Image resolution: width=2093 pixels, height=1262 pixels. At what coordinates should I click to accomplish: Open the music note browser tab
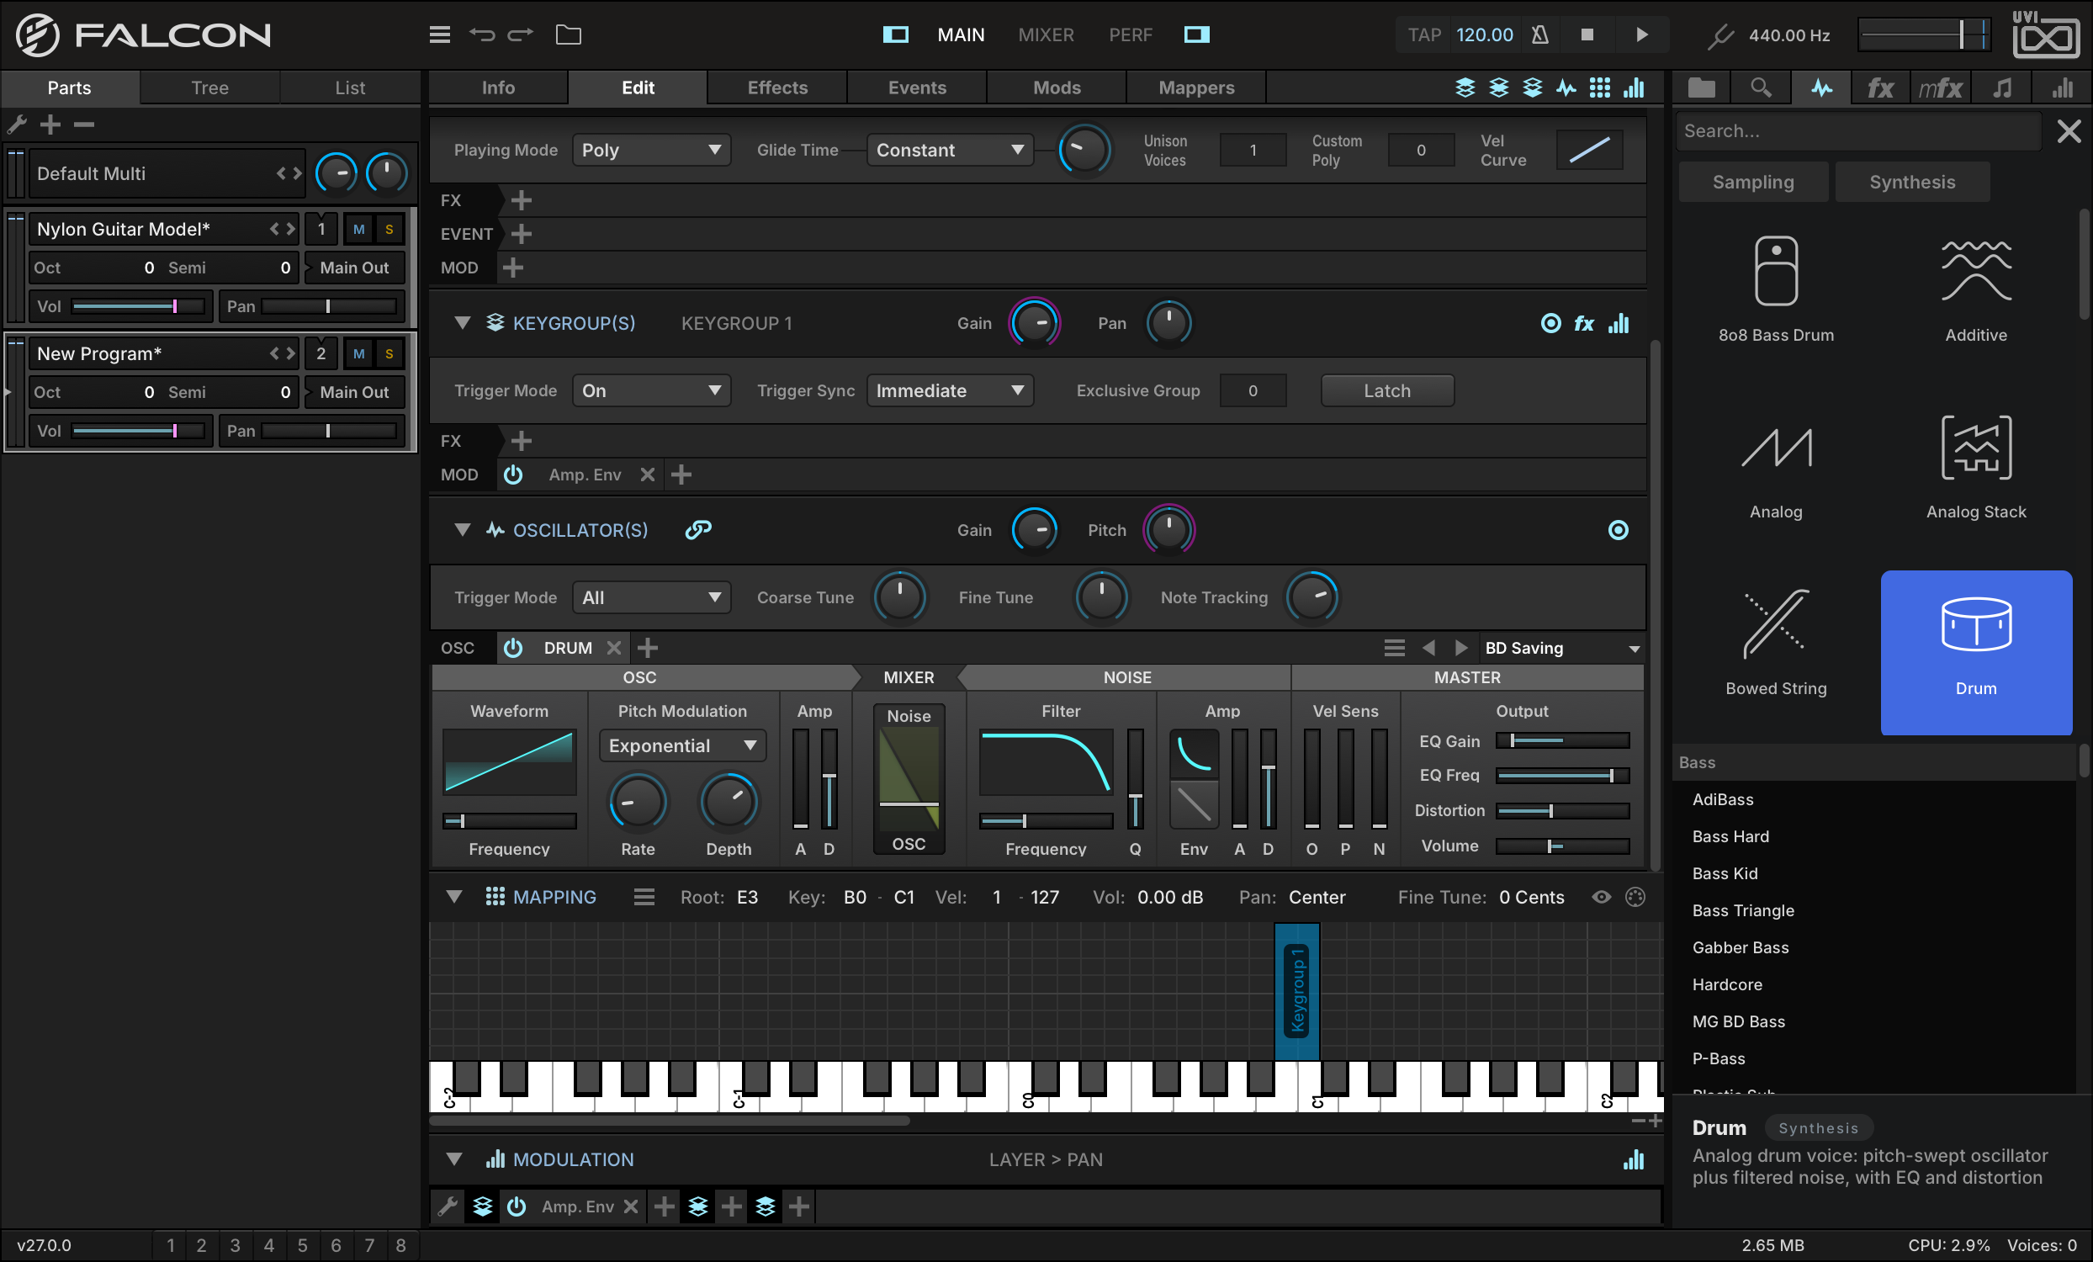pyautogui.click(x=2002, y=87)
